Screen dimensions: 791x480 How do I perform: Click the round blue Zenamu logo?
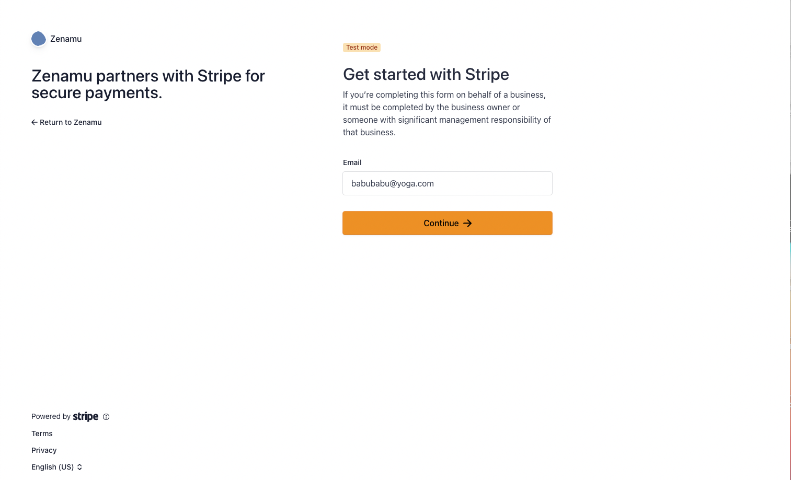(39, 39)
